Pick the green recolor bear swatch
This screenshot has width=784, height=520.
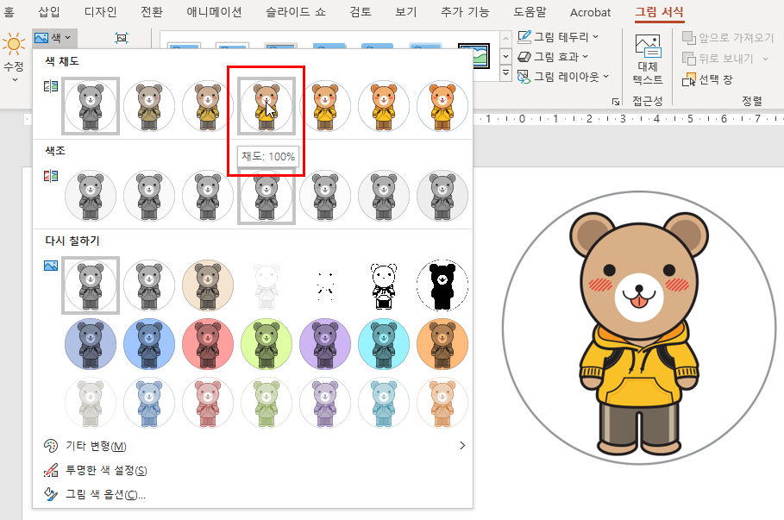point(267,345)
